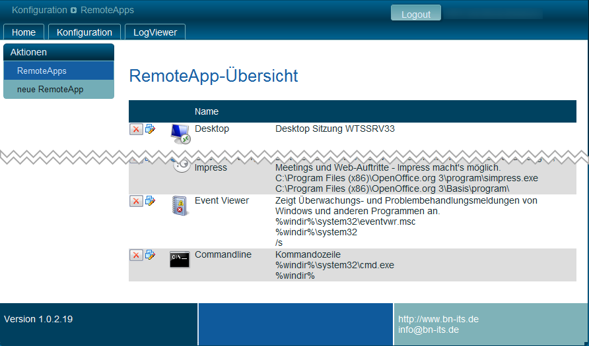589x346 pixels.
Task: Edit the Desktop RemoteApp entry
Action: (x=151, y=129)
